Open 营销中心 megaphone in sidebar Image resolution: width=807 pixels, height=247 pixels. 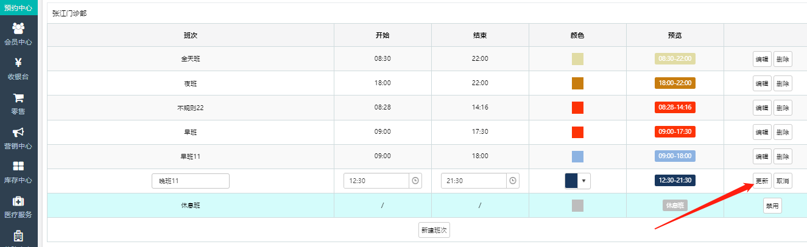18,138
